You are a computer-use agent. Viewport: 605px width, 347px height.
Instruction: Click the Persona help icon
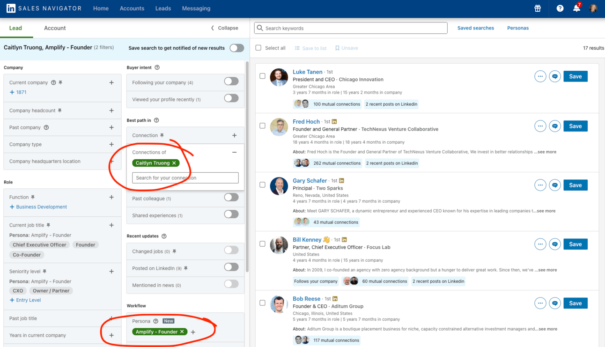(156, 321)
